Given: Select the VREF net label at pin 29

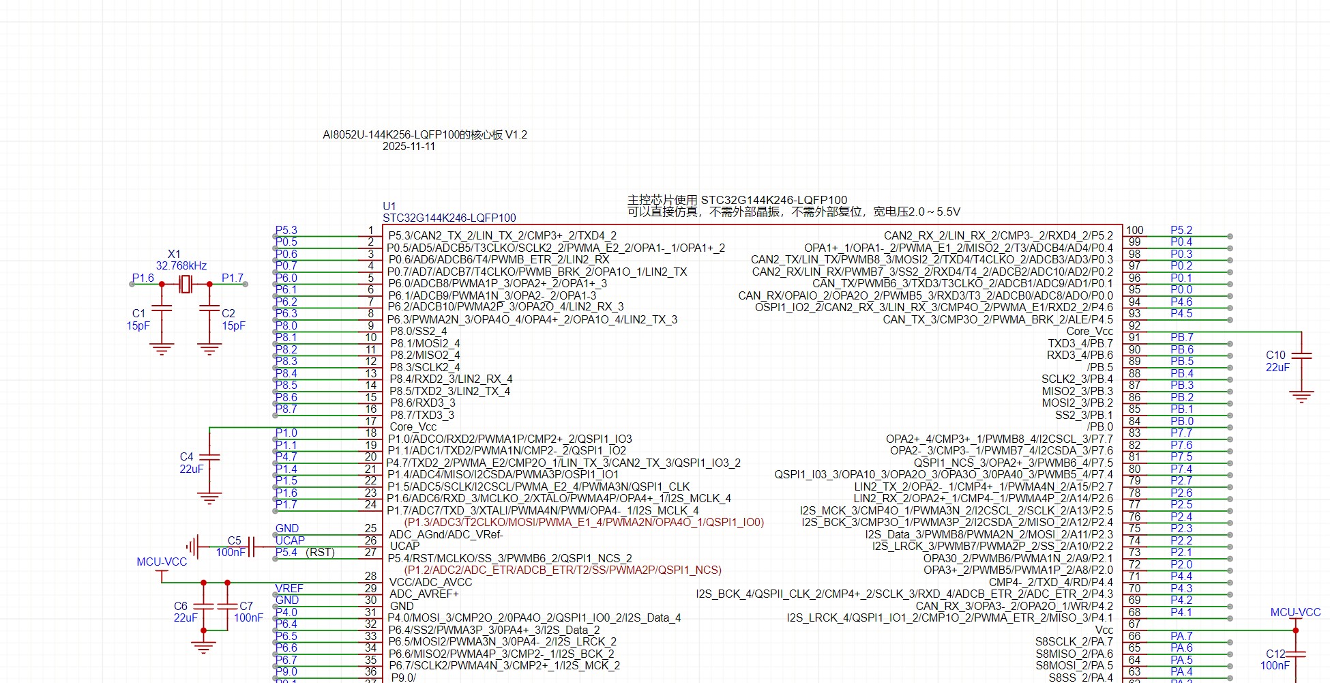Looking at the screenshot, I should (289, 588).
